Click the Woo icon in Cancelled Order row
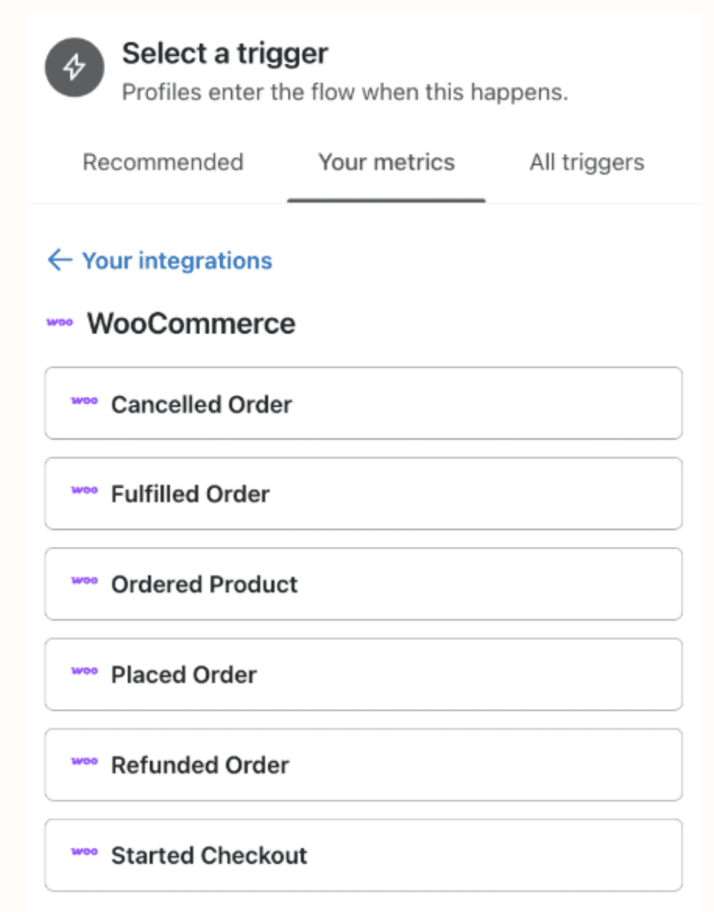714x912 pixels. 84,401
